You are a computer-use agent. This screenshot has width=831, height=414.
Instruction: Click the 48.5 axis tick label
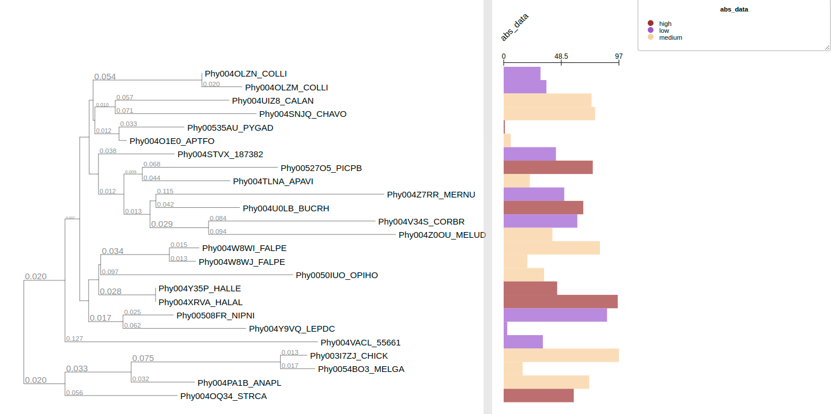[x=561, y=56]
